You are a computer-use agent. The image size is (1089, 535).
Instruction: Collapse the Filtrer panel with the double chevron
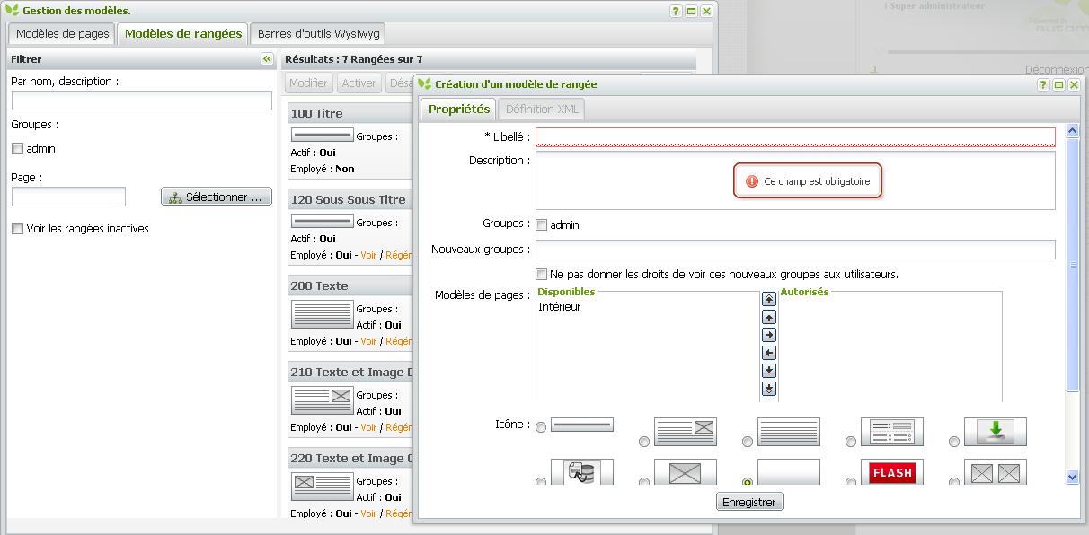[266, 59]
